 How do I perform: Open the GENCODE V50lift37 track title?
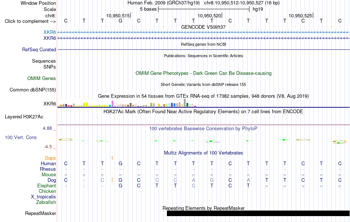point(203,27)
